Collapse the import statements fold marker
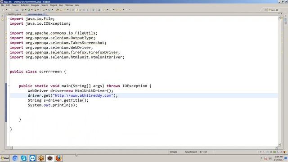Image resolution: width=288 pixels, height=162 pixels. [9, 19]
